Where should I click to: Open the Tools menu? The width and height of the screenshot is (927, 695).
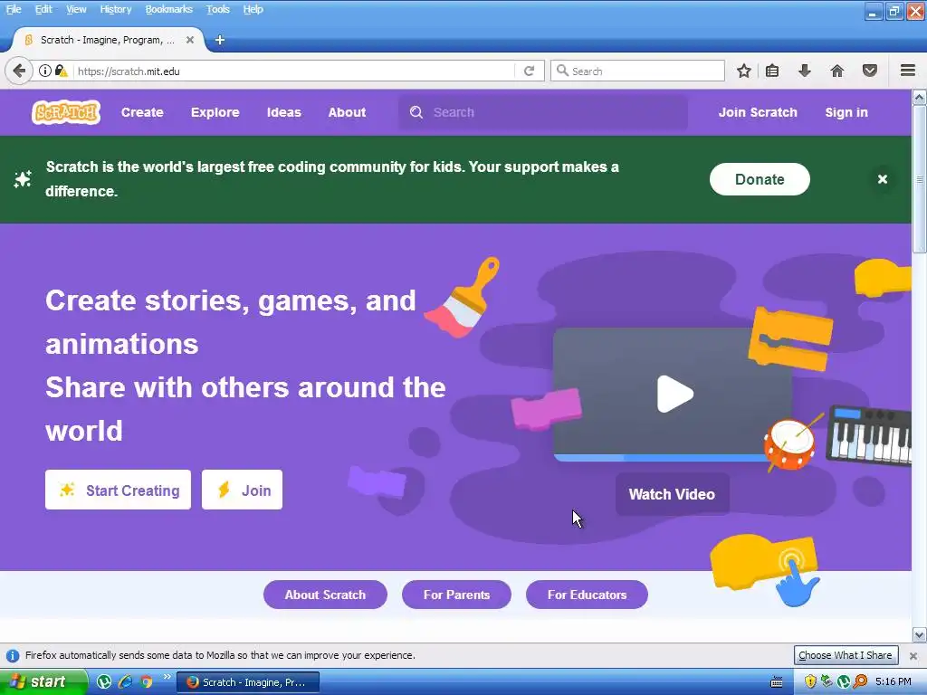pos(217,9)
